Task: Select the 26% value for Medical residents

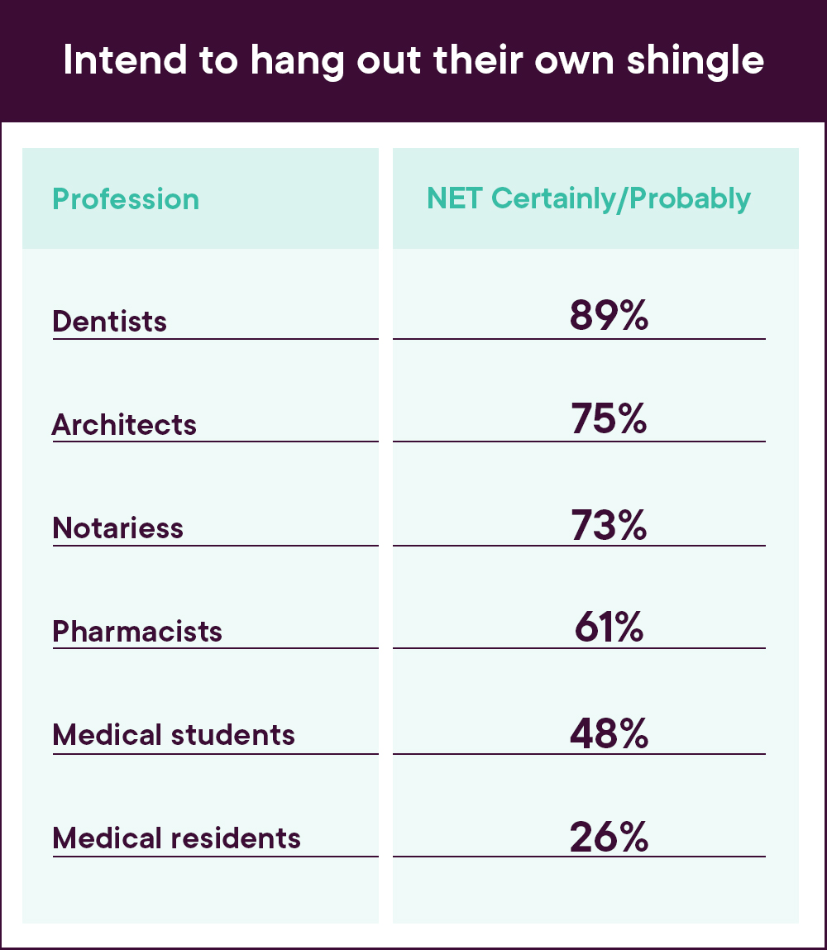Action: point(609,837)
